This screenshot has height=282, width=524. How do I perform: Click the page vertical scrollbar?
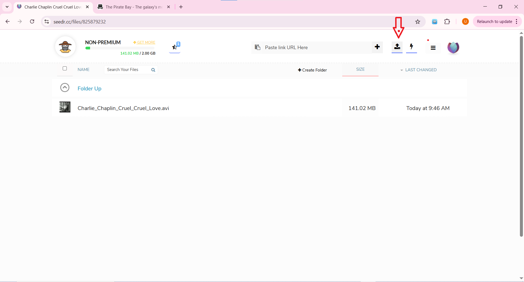[x=521, y=136]
